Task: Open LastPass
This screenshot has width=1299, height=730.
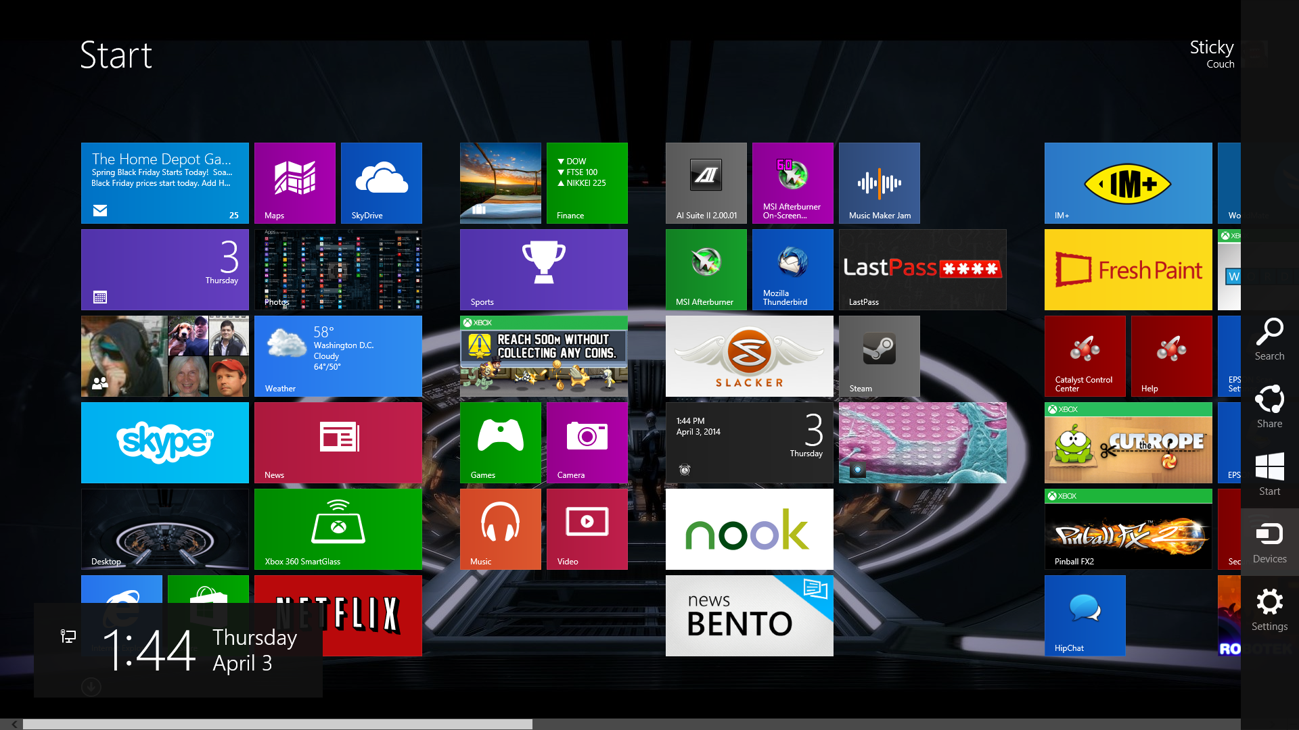Action: click(x=922, y=269)
